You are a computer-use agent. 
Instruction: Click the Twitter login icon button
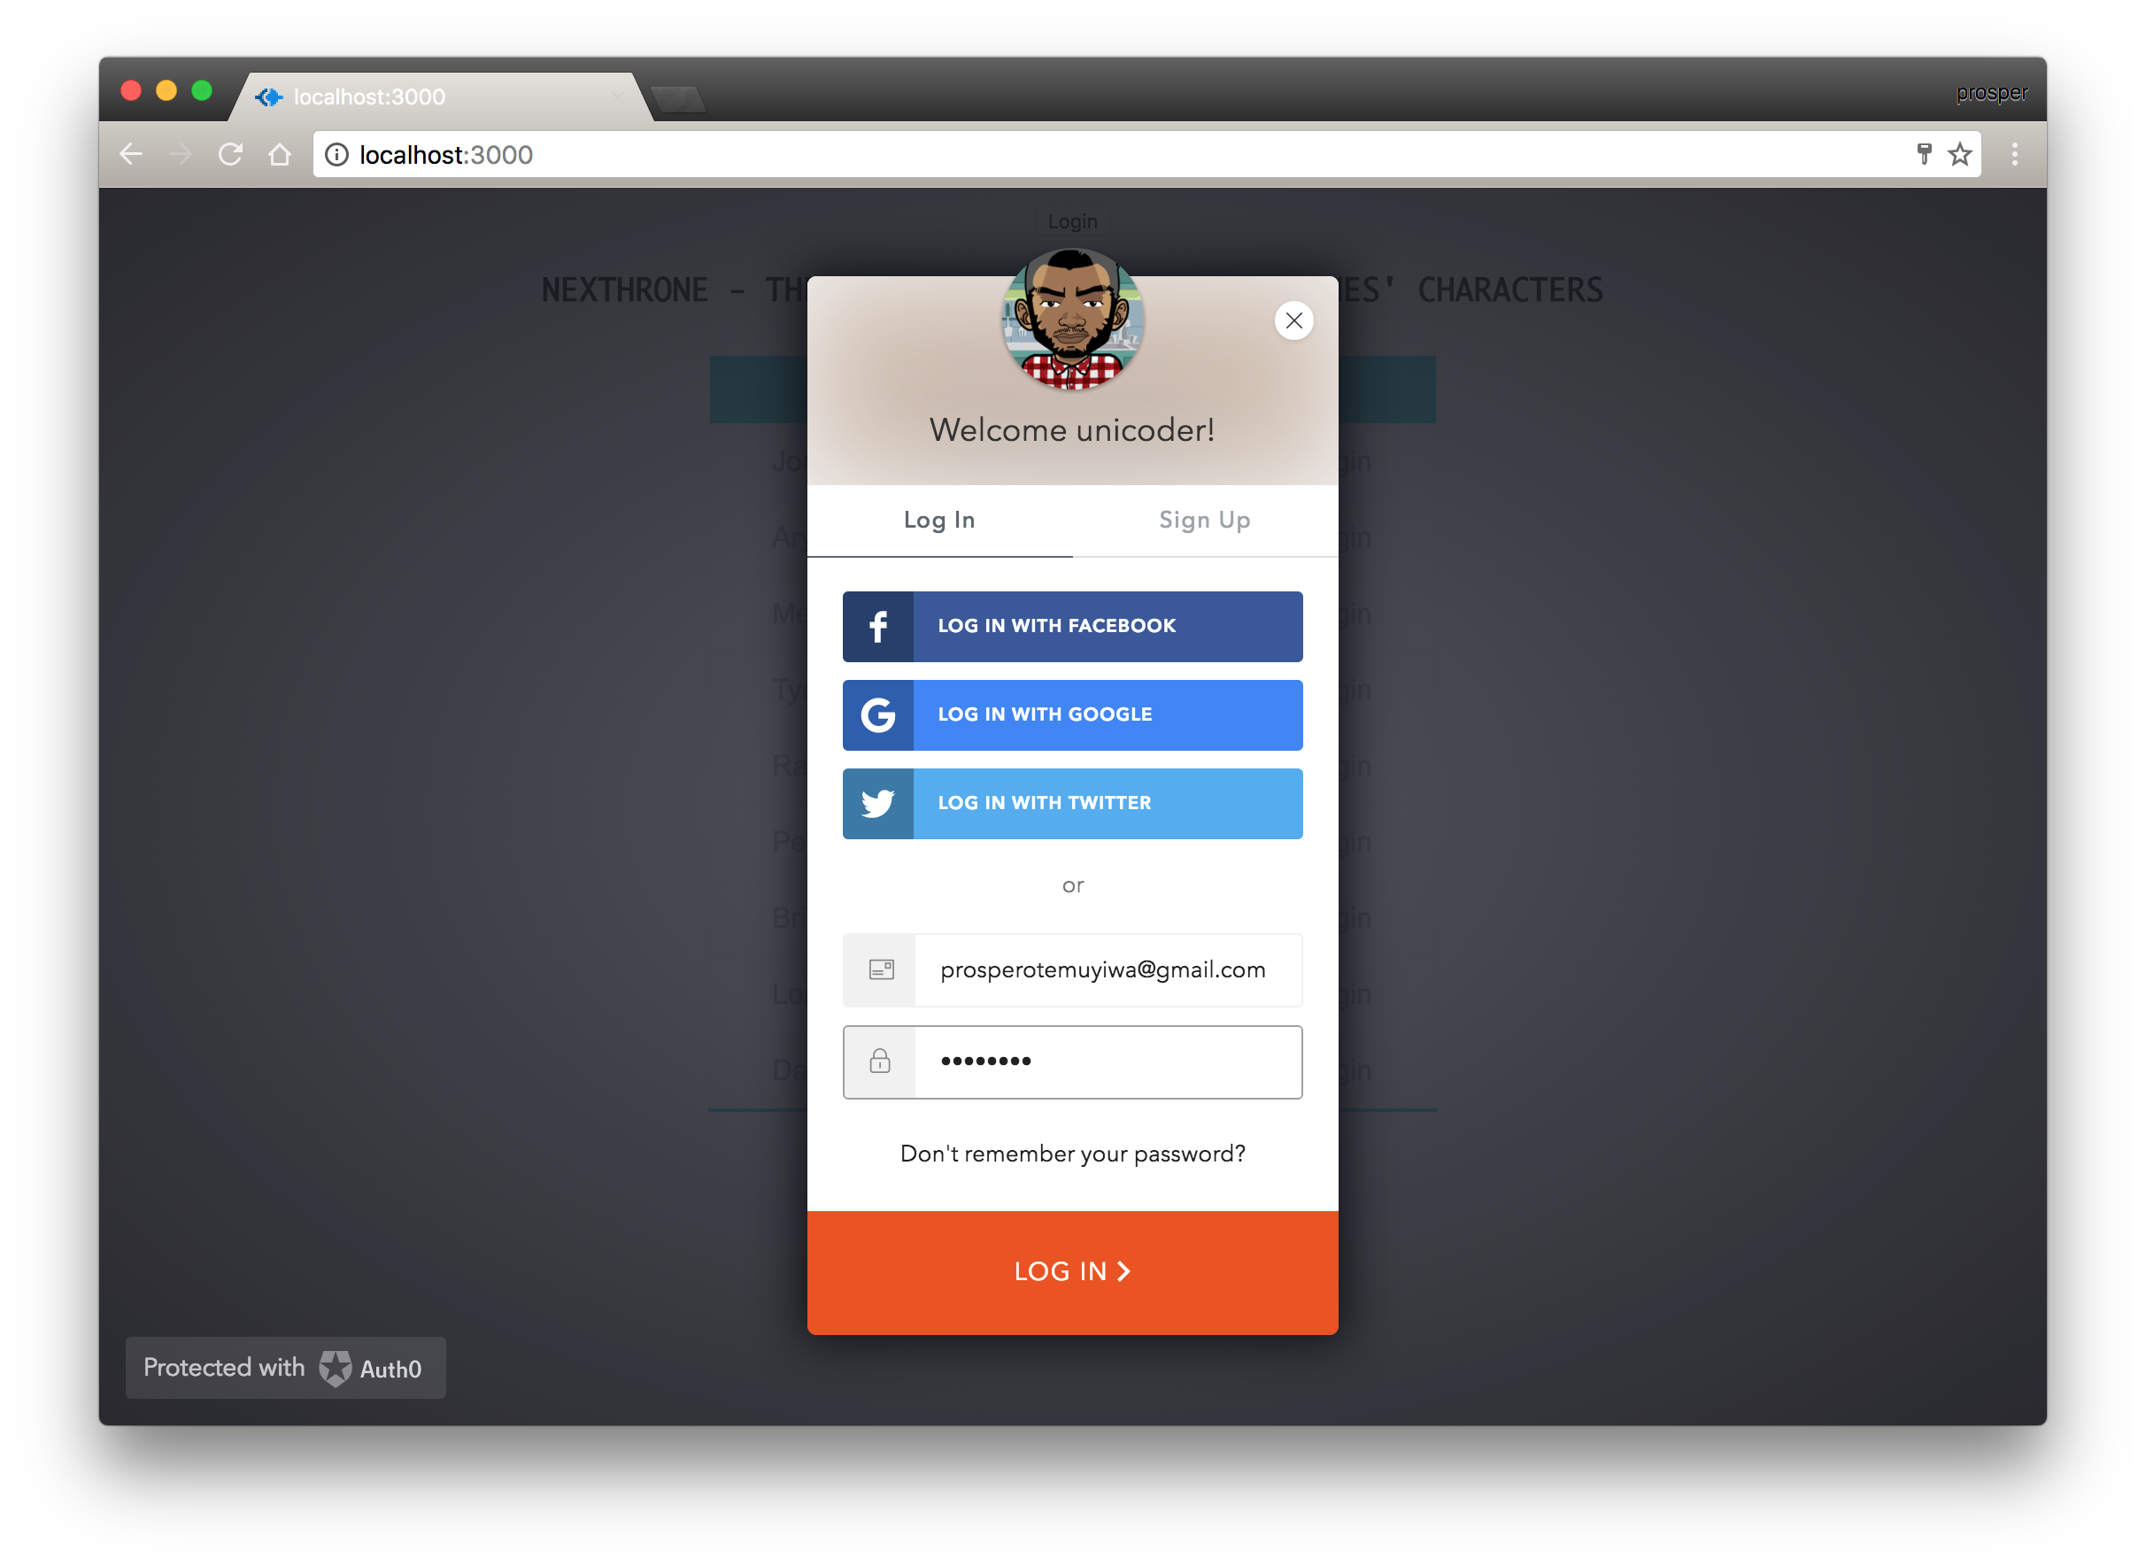pos(878,802)
